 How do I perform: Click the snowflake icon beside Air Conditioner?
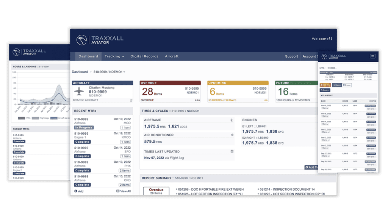click(232, 135)
